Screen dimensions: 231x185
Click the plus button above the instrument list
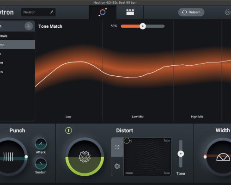pyautogui.click(x=29, y=26)
